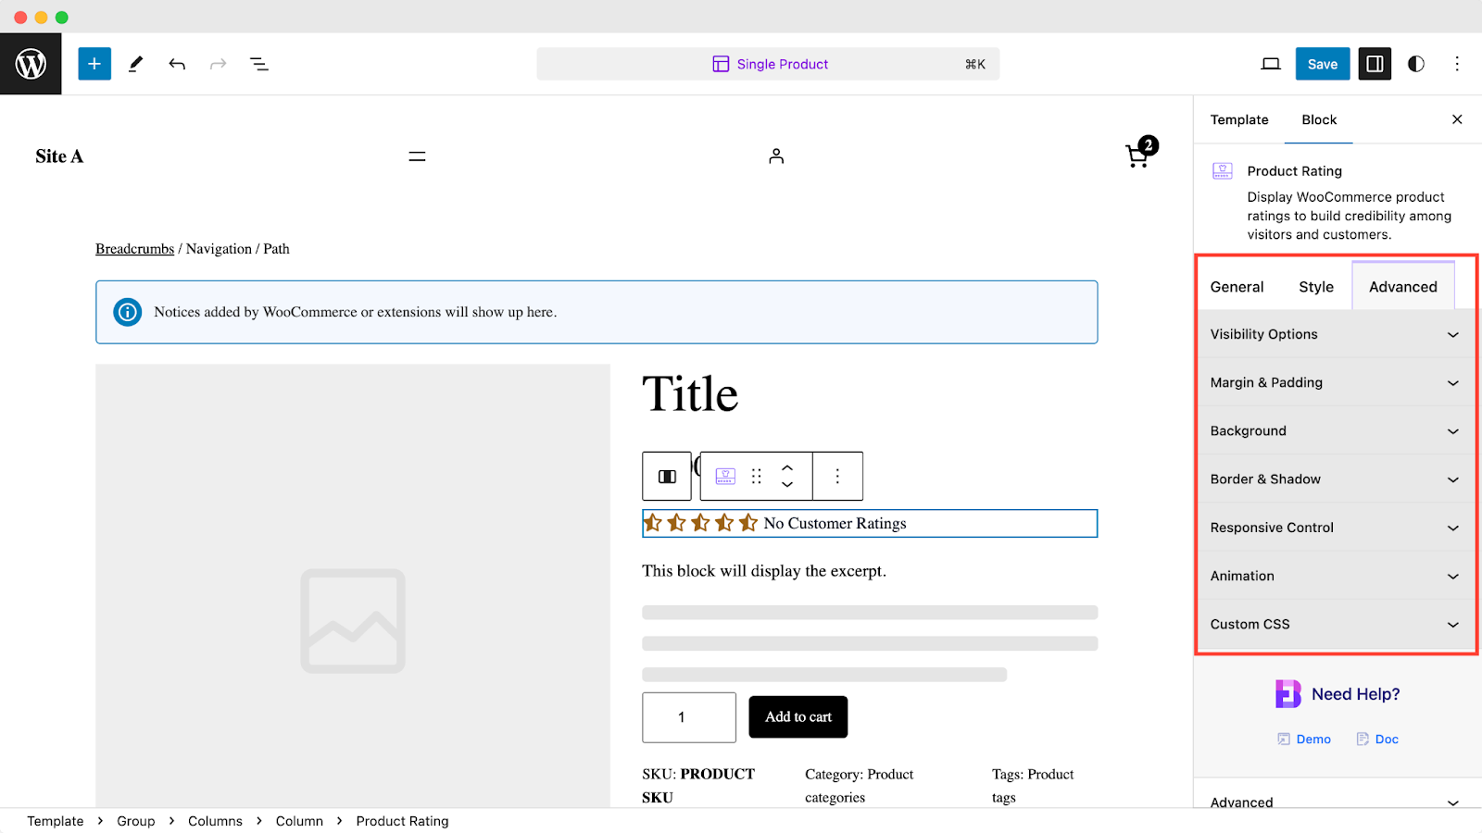Undo the last change

tap(177, 64)
